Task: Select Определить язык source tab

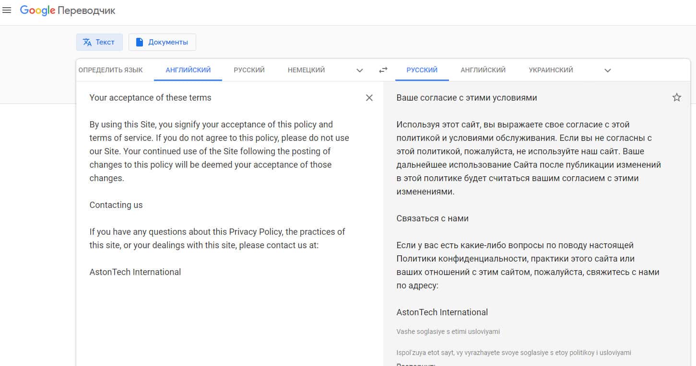Action: click(x=110, y=70)
